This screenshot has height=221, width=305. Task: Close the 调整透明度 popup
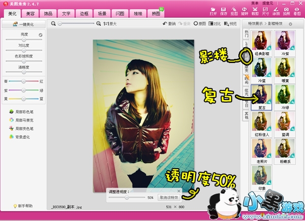(179, 191)
